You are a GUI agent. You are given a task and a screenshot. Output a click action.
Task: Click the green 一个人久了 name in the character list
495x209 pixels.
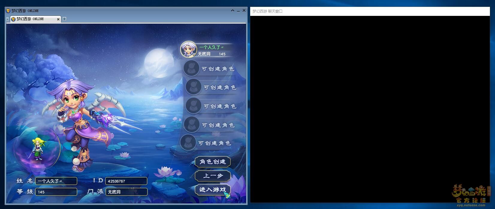[211, 47]
